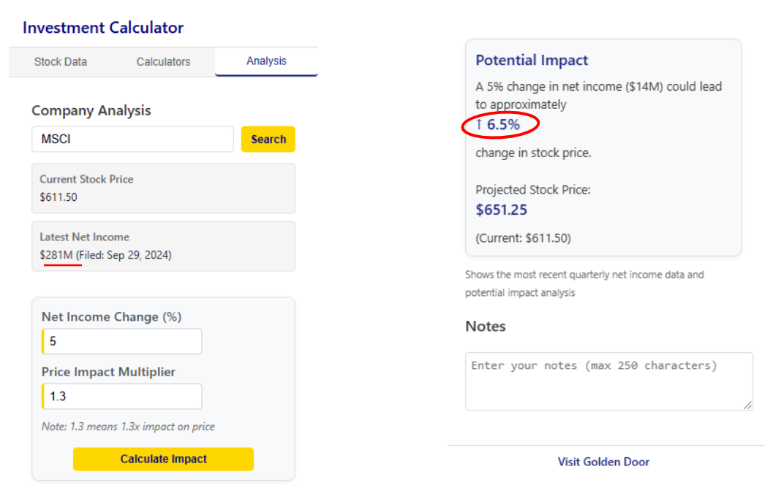The width and height of the screenshot is (773, 499).
Task: Focus the Net Income Change input
Action: [x=122, y=341]
